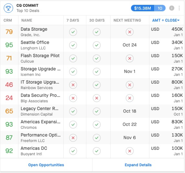Click the 30 DAYS column header
This screenshot has height=173, width=185.
click(97, 20)
